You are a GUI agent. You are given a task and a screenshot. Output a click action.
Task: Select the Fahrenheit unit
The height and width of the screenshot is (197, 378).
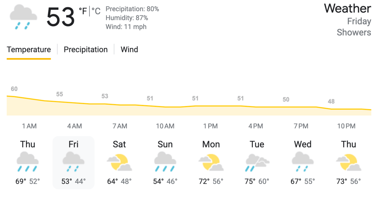[83, 11]
